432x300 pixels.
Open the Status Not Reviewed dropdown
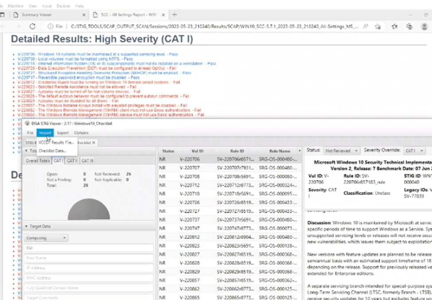(341, 151)
